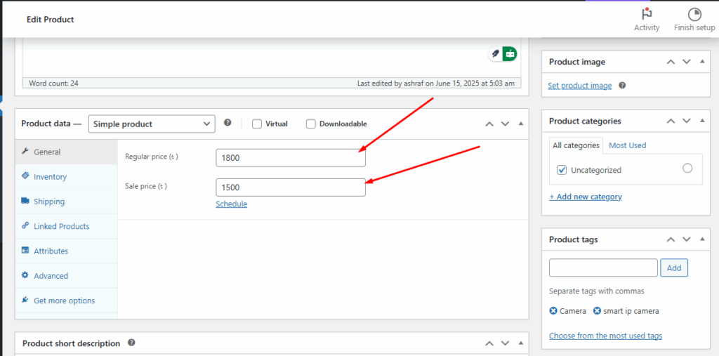Viewport: 719px width, 356px height.
Task: Click Add new category link
Action: coord(586,197)
